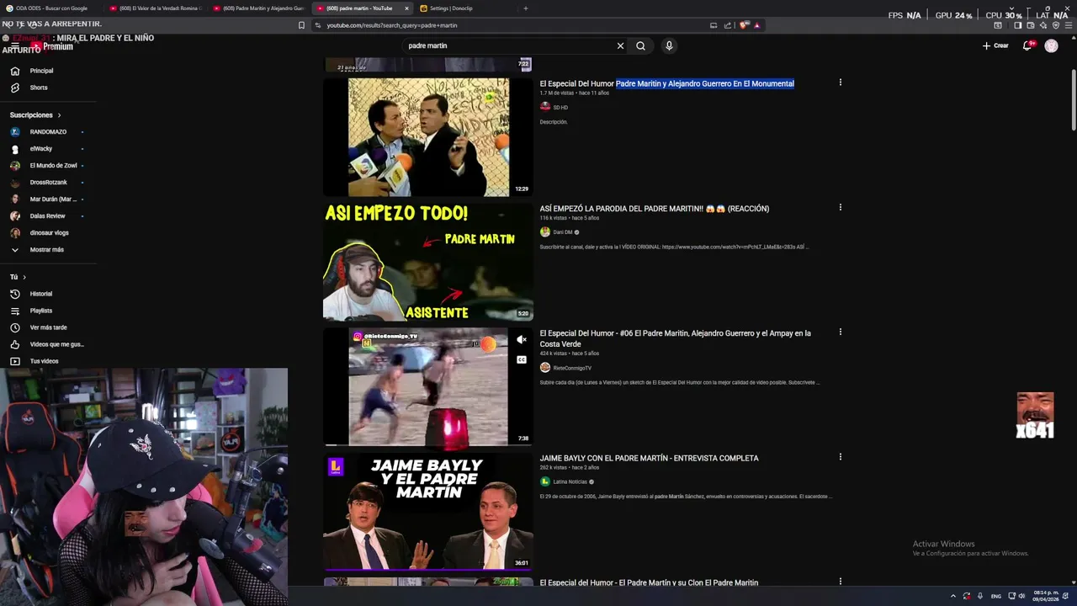Click the browser address bar URL

pos(392,25)
